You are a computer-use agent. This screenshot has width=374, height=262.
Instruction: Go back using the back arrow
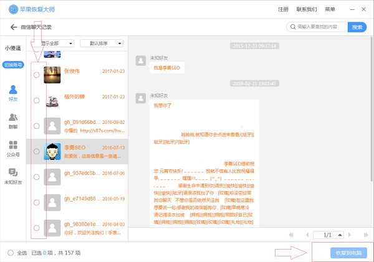click(x=13, y=27)
